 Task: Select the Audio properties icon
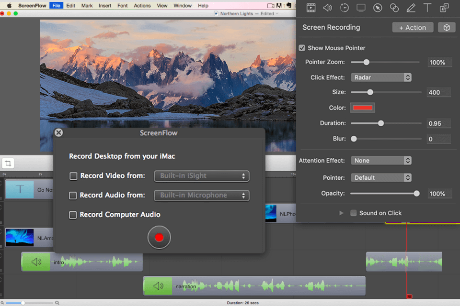[328, 8]
